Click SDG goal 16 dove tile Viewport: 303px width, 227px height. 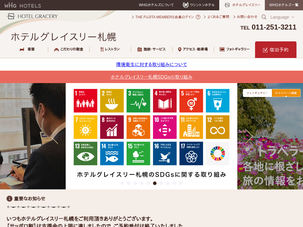tap(165, 153)
